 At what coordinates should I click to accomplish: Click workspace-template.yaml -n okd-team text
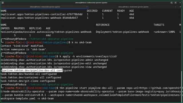point(27,98)
